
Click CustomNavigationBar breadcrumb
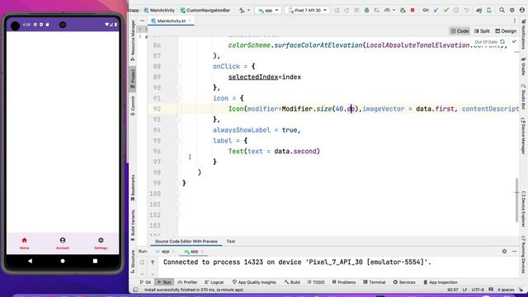click(205, 11)
